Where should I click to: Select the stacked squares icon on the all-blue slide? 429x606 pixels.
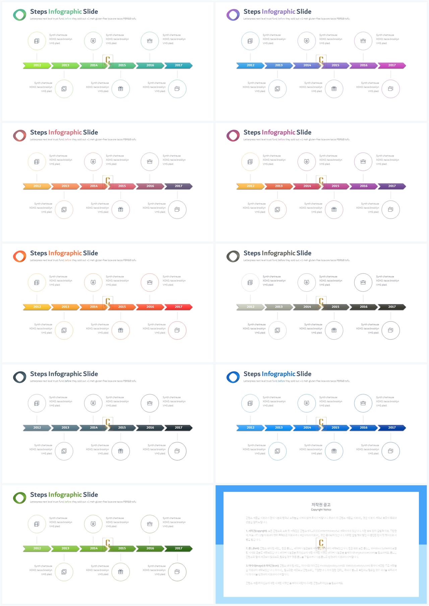click(250, 403)
